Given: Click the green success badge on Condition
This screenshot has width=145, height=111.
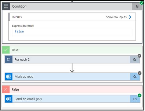Looking at the screenshot, I should coord(142,3).
